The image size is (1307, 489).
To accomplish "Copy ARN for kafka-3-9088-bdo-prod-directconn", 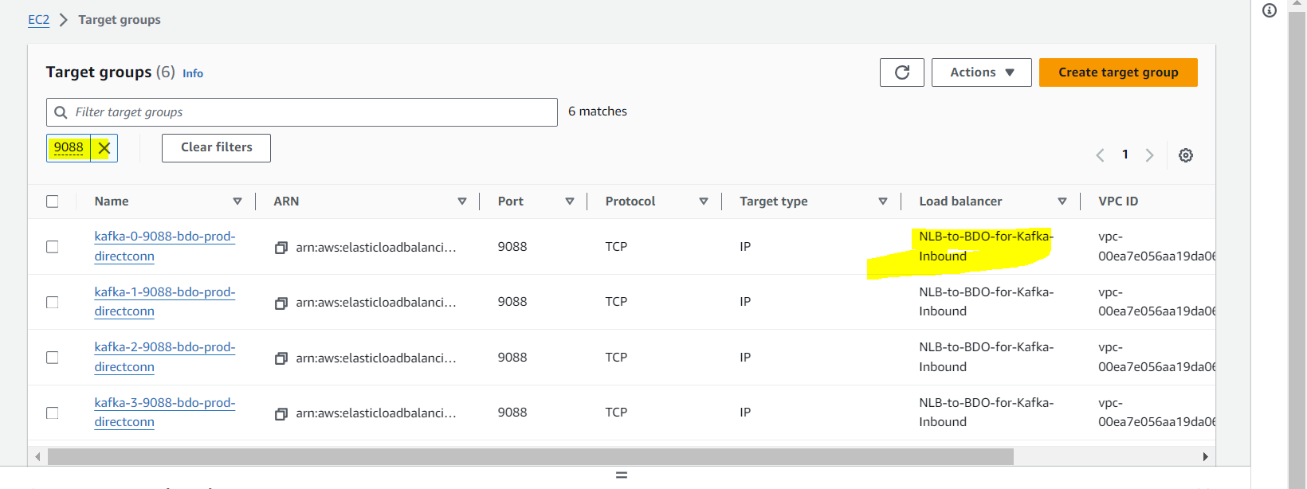I will 281,413.
